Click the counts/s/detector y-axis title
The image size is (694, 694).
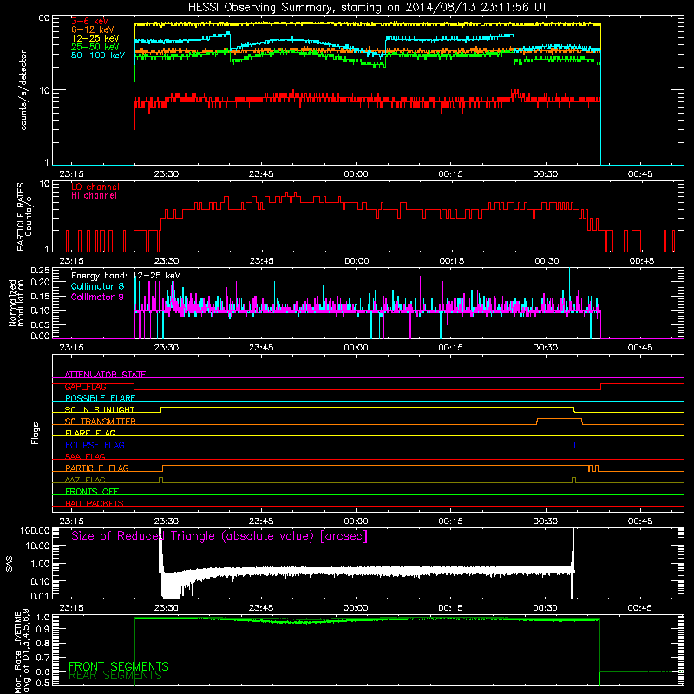(23, 90)
